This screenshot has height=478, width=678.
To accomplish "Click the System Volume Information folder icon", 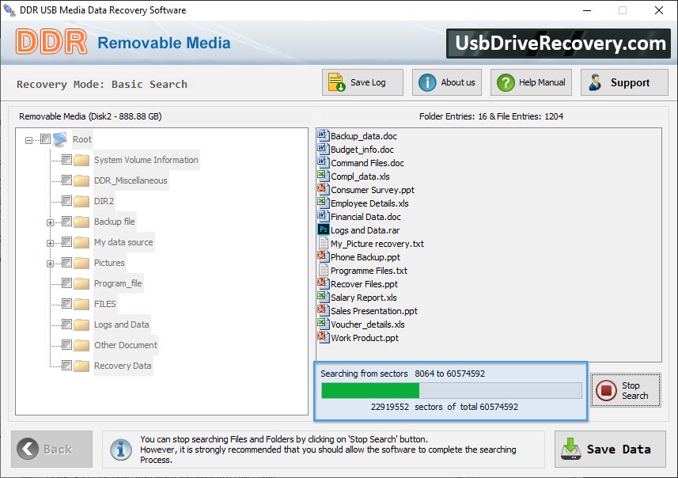I will click(81, 160).
